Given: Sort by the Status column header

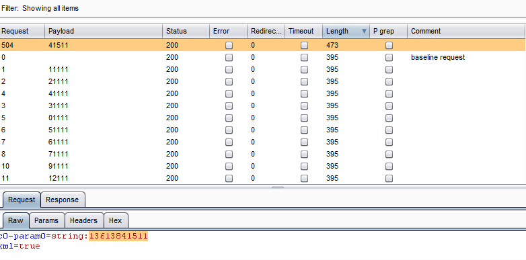Looking at the screenshot, I should click(x=186, y=31).
